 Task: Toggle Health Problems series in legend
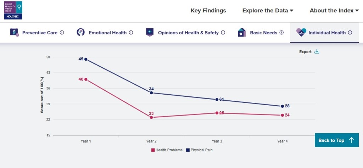coord(167,150)
